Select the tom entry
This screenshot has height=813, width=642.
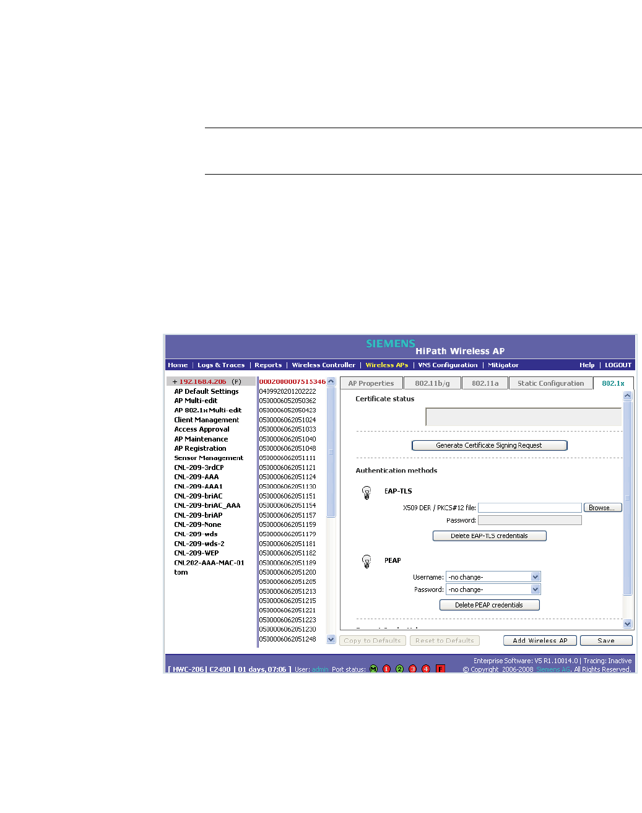point(181,572)
